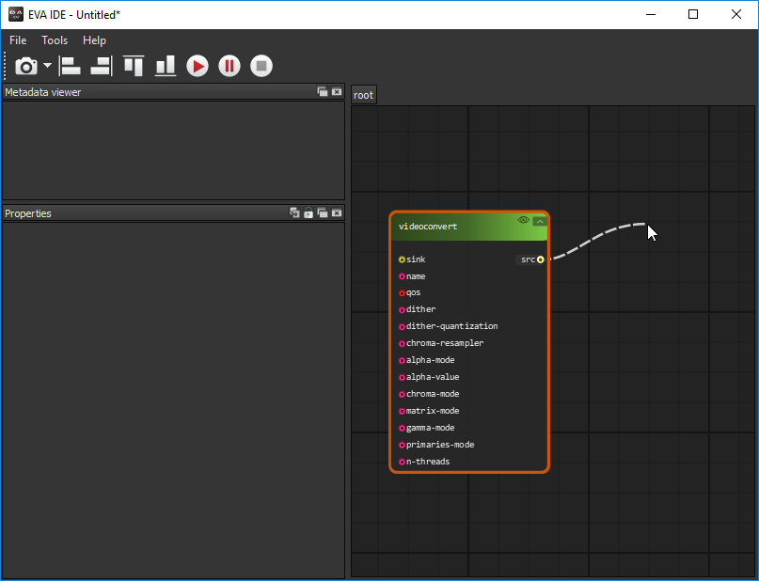Click the sink input port of videoconvert
Viewport: 759px width, 581px height.
pyautogui.click(x=402, y=259)
